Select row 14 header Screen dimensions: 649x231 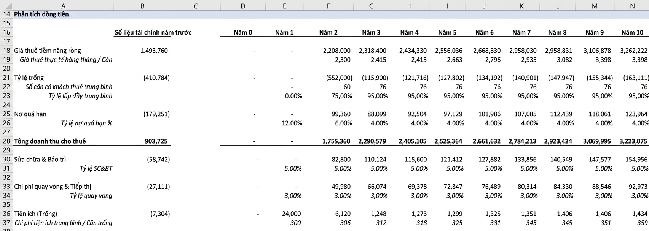tap(6, 14)
